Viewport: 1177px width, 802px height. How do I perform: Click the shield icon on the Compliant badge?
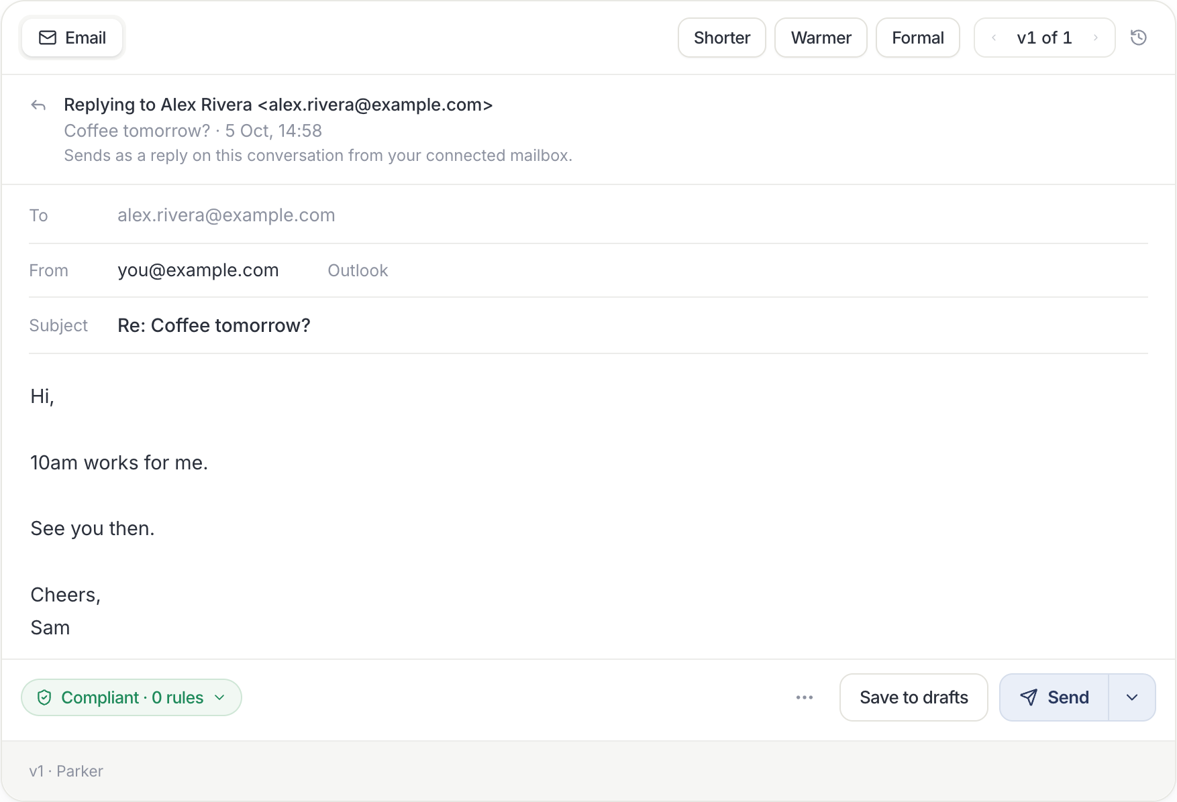[44, 697]
